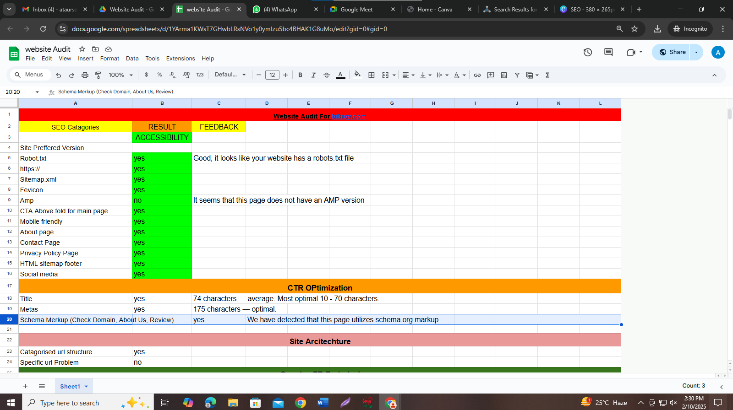This screenshot has width=733, height=410.
Task: Open the Sheet1 tab options arrow
Action: pos(86,387)
